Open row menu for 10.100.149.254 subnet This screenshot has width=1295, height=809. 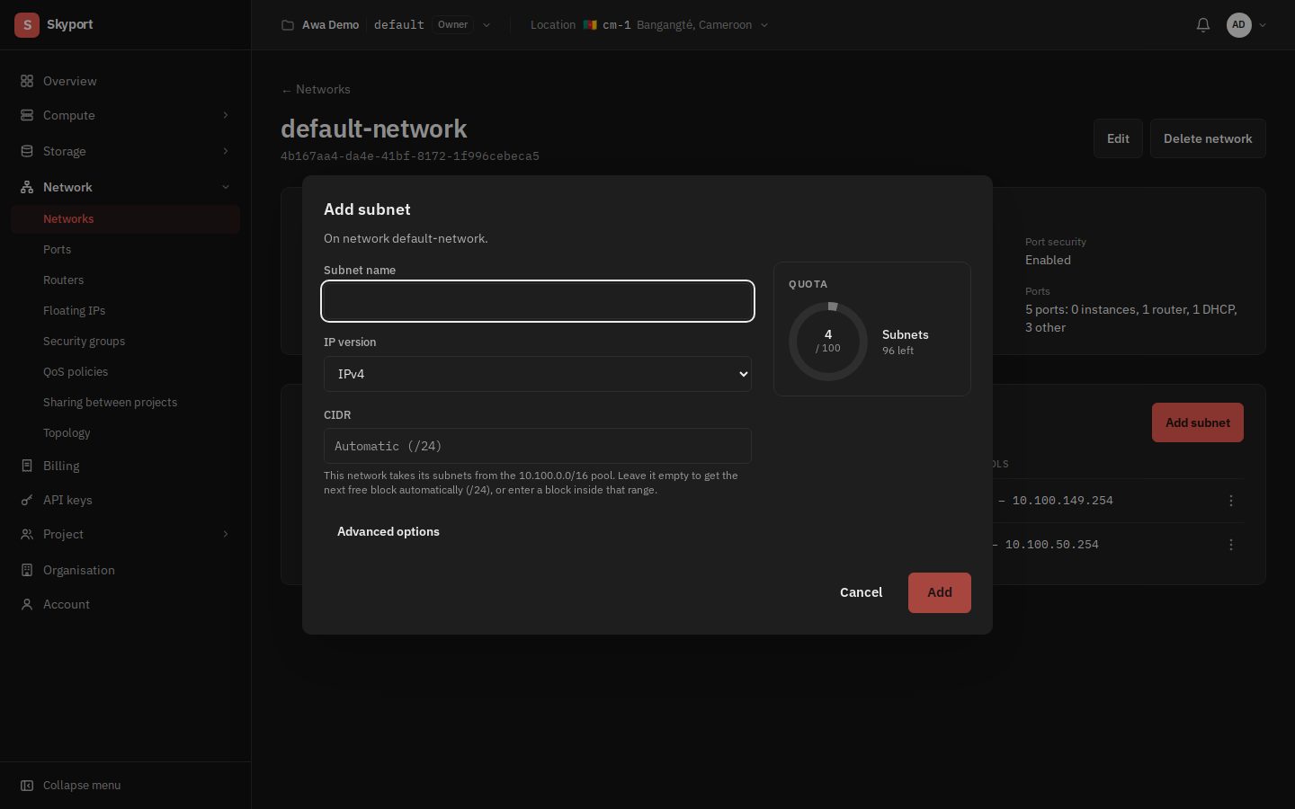1231,501
